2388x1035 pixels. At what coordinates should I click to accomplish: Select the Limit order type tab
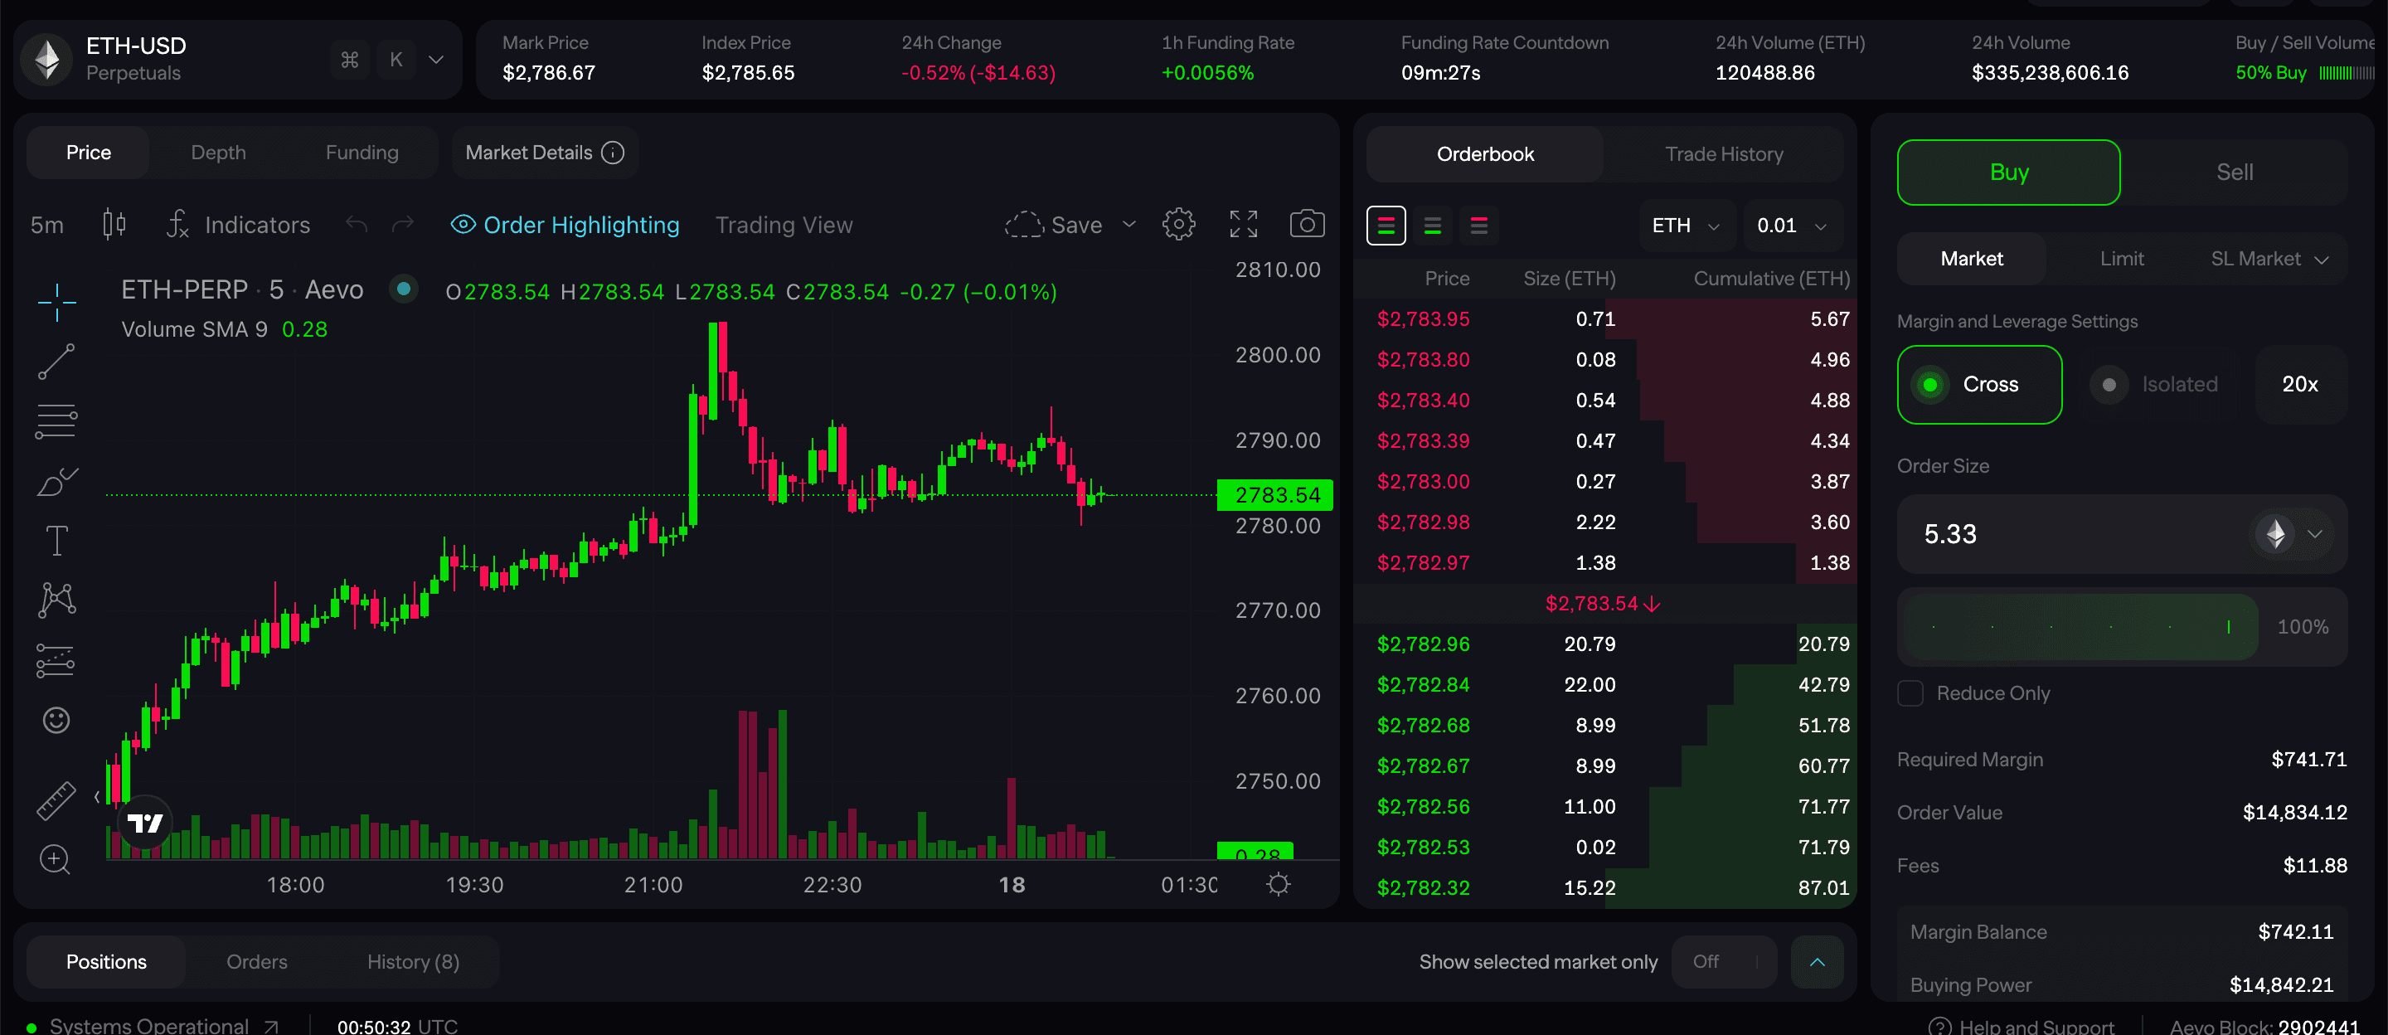click(2121, 259)
